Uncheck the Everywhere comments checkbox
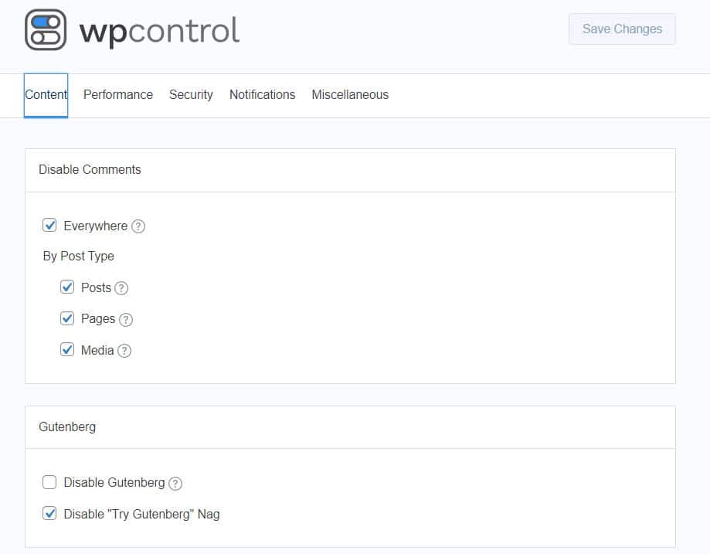This screenshot has height=554, width=710. point(49,225)
